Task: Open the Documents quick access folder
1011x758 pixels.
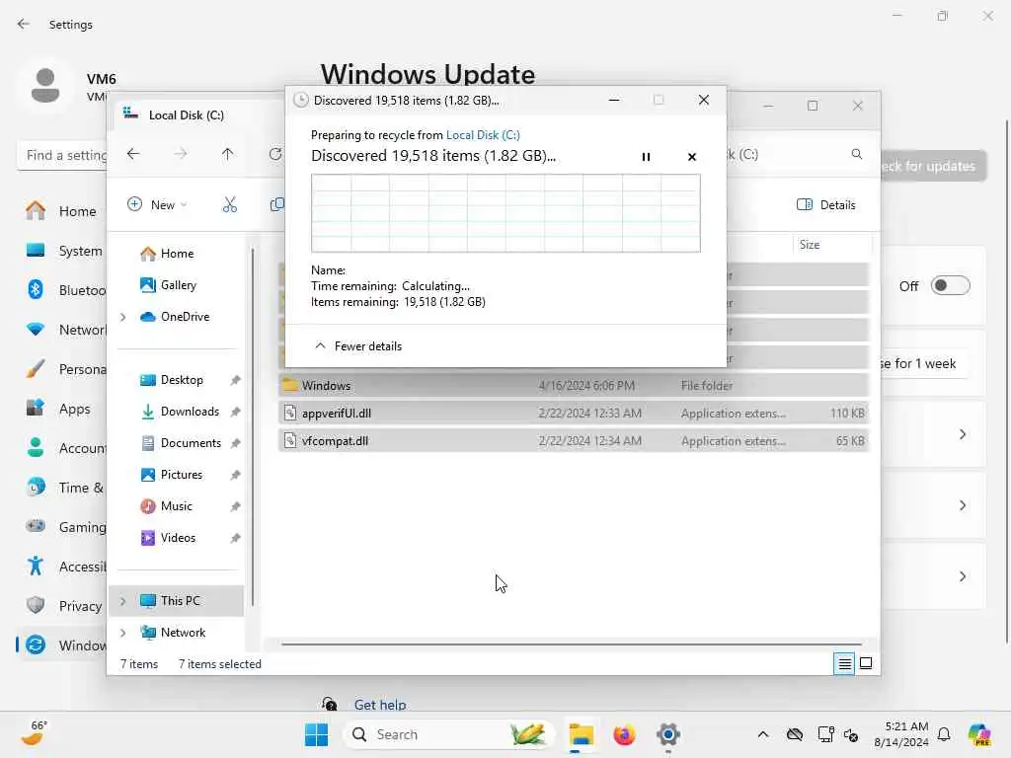Action: [x=182, y=443]
